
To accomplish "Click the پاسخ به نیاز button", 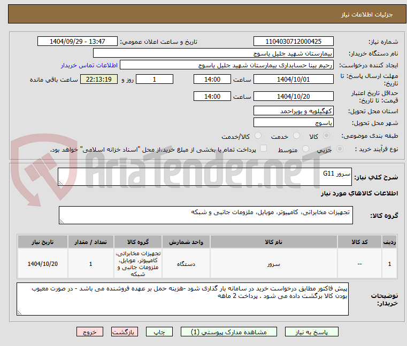I will click(x=311, y=332).
